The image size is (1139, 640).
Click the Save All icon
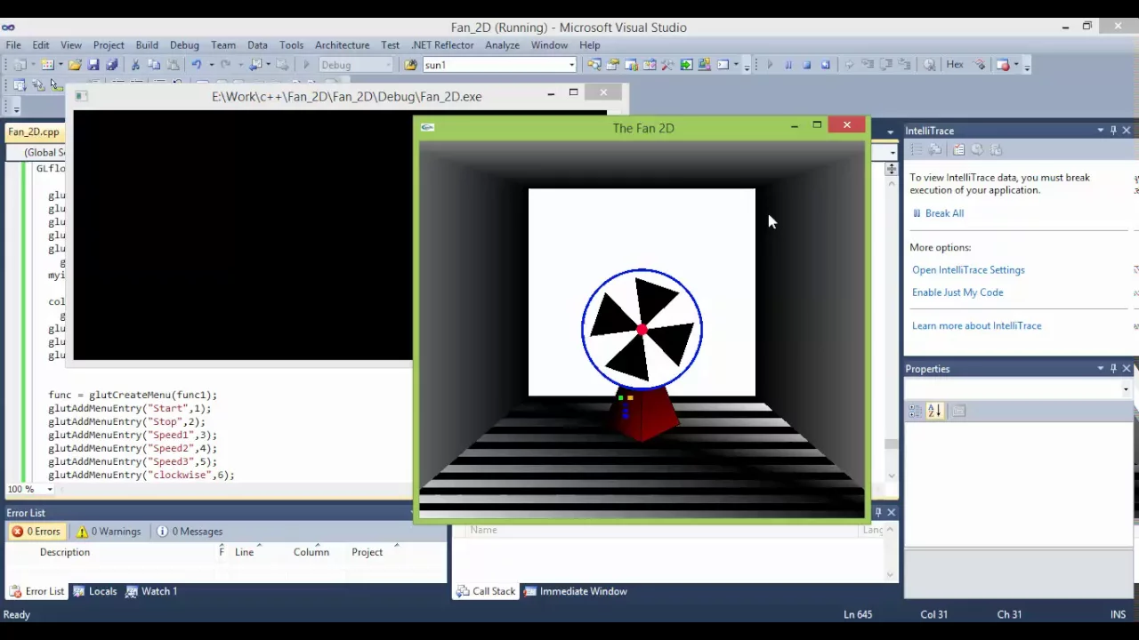[x=112, y=65]
